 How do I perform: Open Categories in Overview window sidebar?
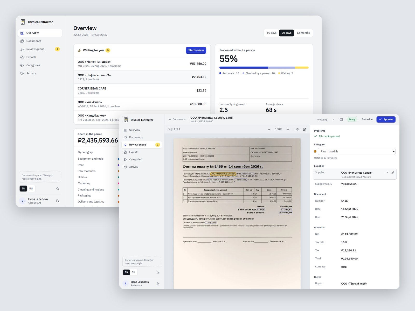click(40, 65)
